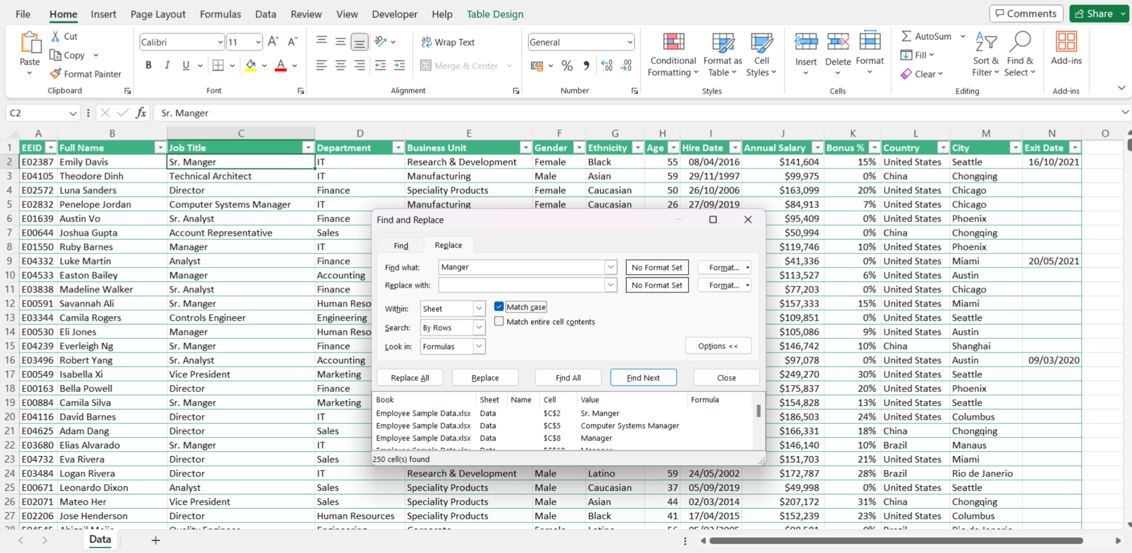
Task: Click the horizontal sheet scrollbar
Action: (896, 541)
